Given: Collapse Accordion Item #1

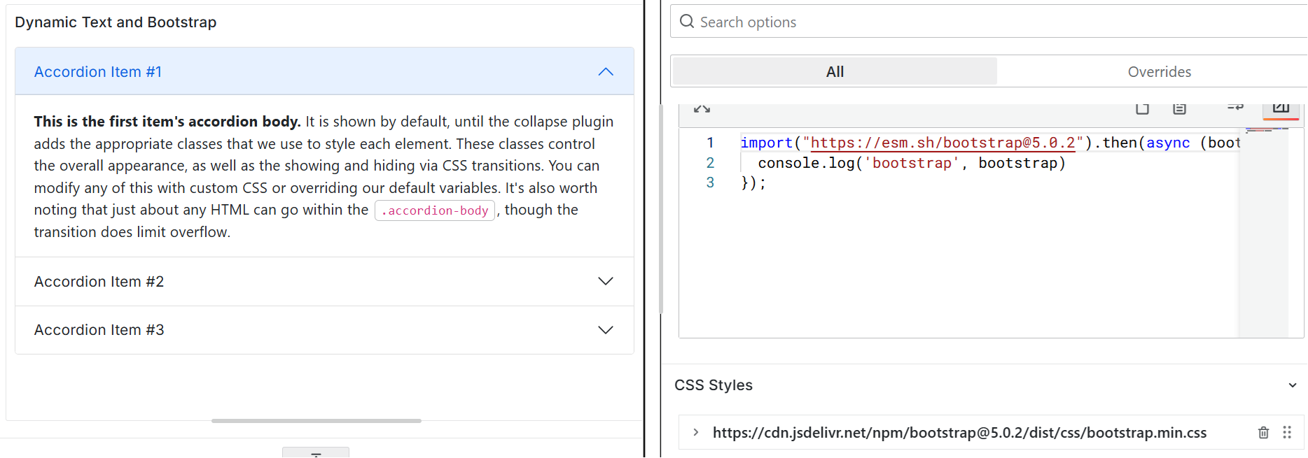Looking at the screenshot, I should pyautogui.click(x=606, y=72).
